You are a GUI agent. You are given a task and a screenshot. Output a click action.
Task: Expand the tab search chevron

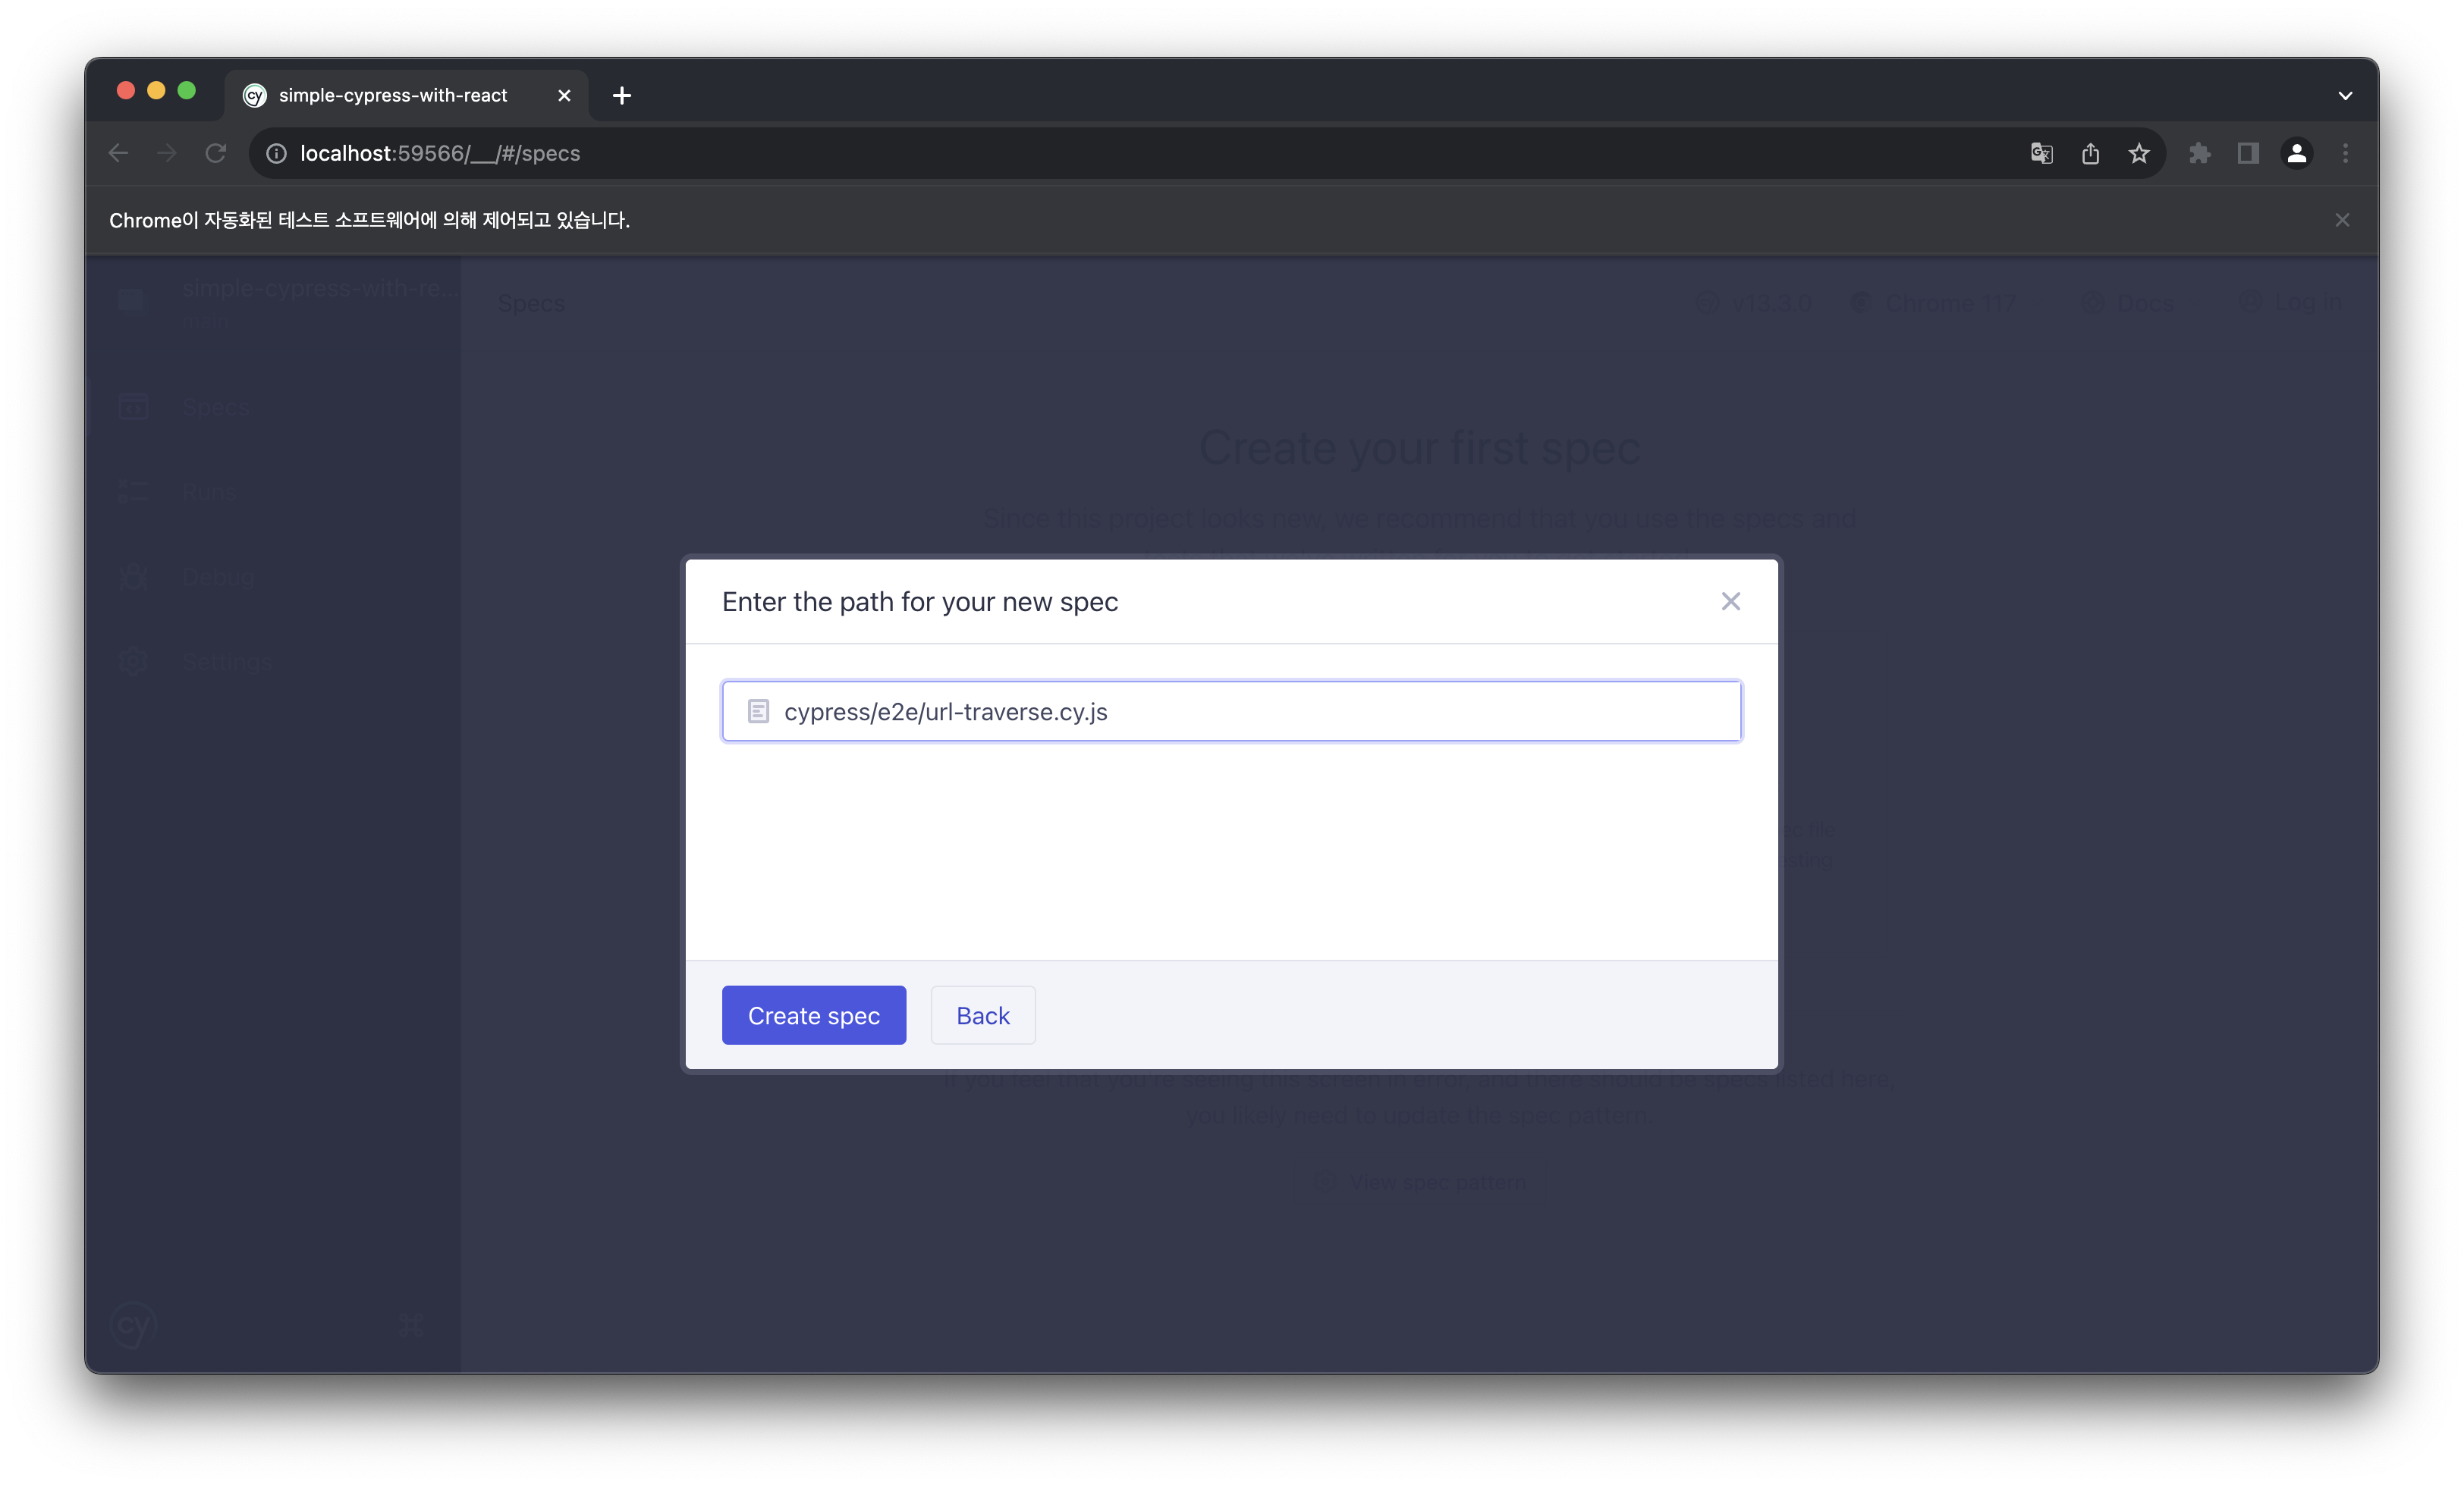pyautogui.click(x=2344, y=96)
